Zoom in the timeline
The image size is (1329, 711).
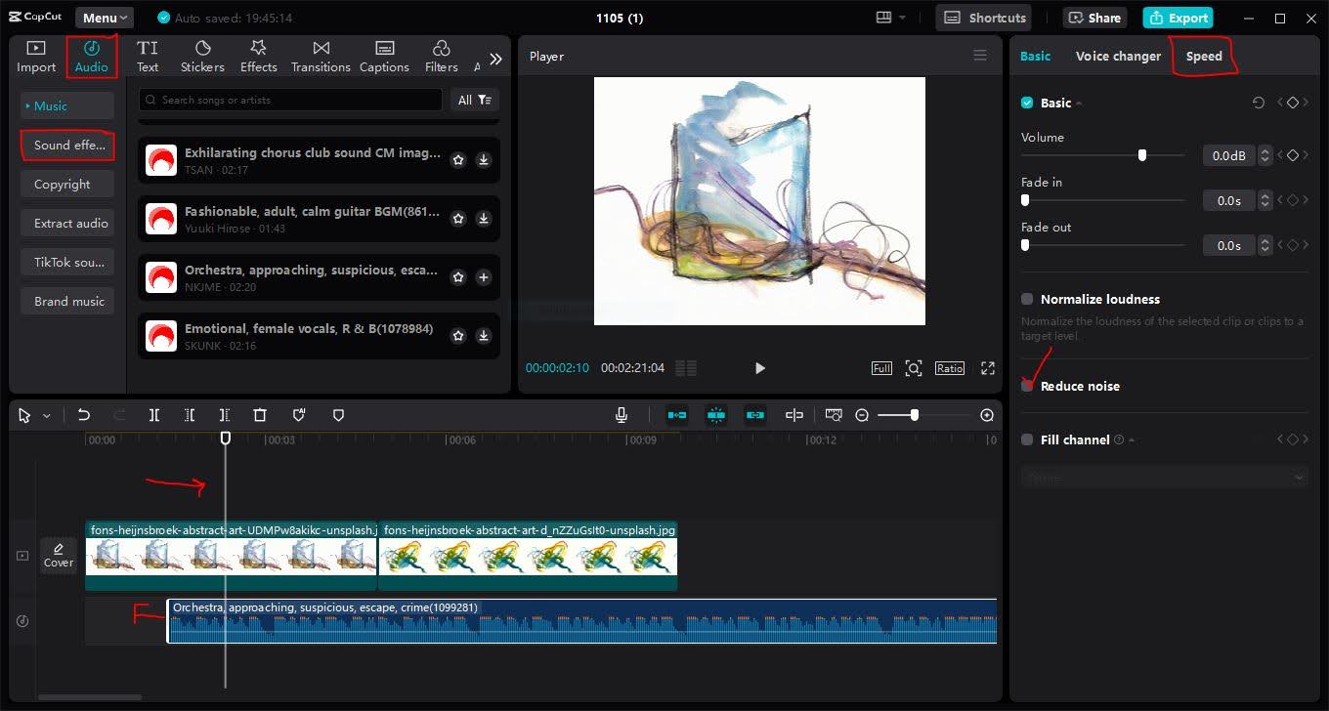pyautogui.click(x=987, y=415)
